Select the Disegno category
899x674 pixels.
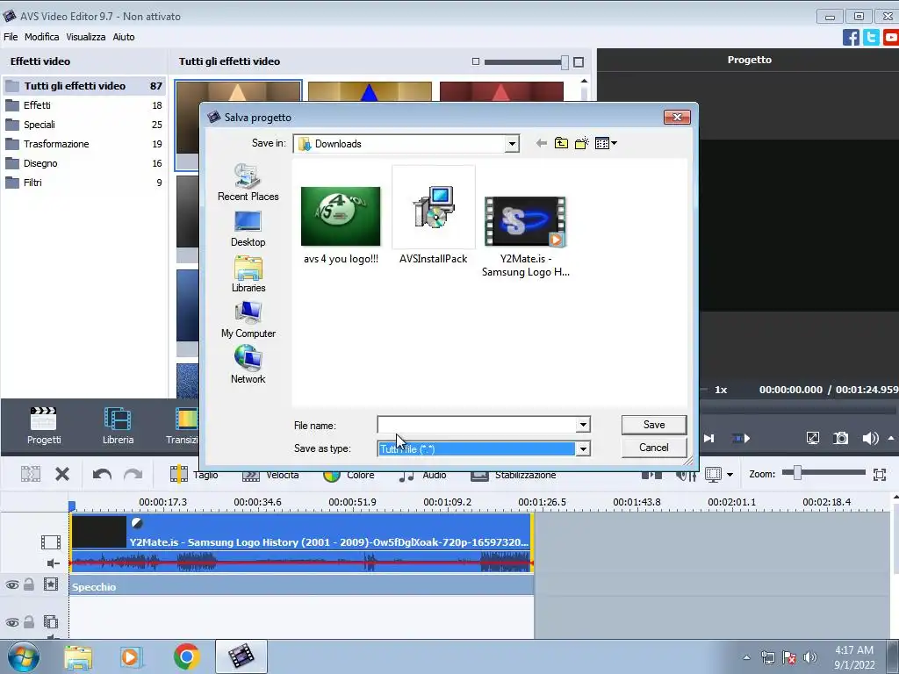(84, 163)
